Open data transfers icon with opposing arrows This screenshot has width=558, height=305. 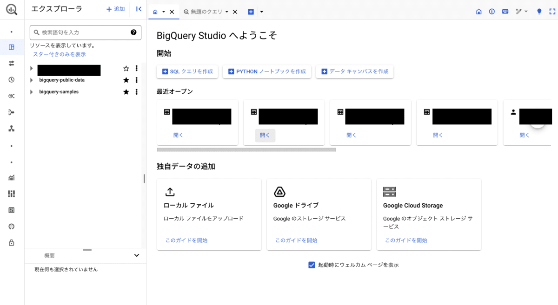(x=12, y=63)
